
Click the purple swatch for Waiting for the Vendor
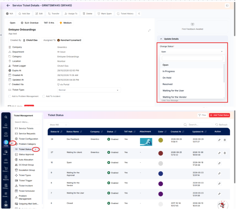tap(160, 184)
